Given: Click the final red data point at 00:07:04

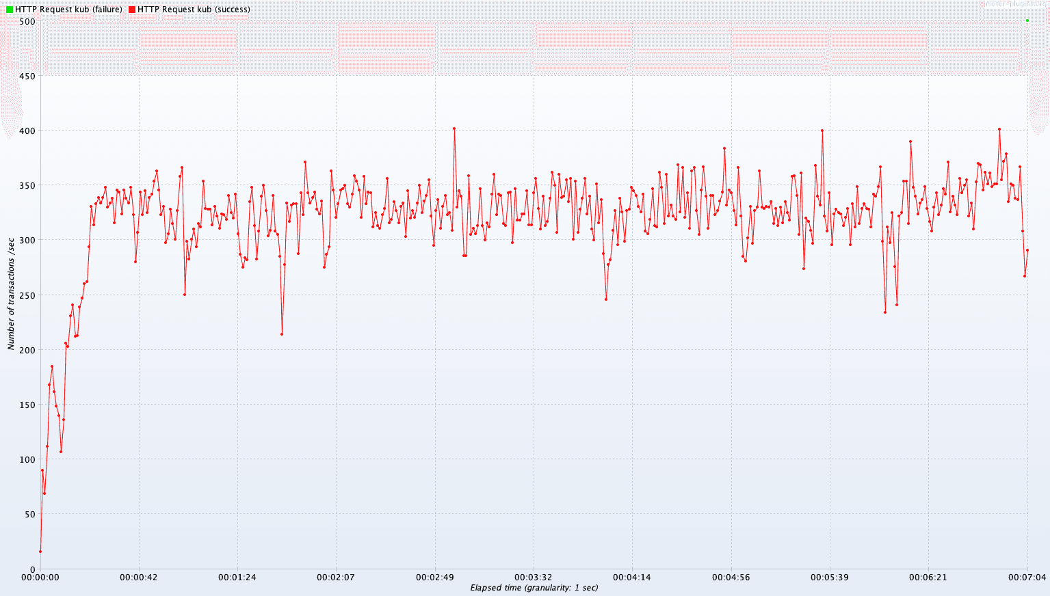Looking at the screenshot, I should coord(1027,250).
